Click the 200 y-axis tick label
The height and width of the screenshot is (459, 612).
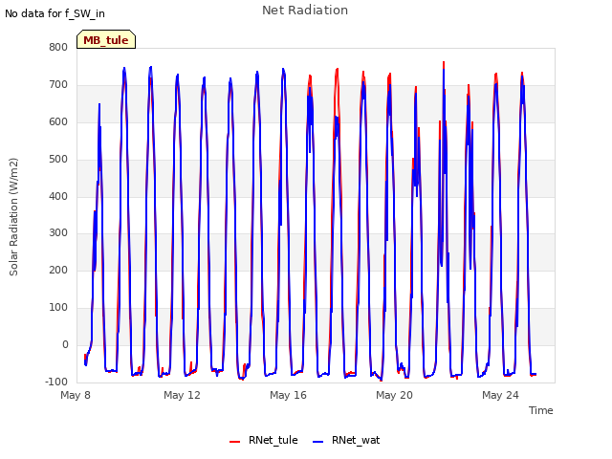click(58, 270)
